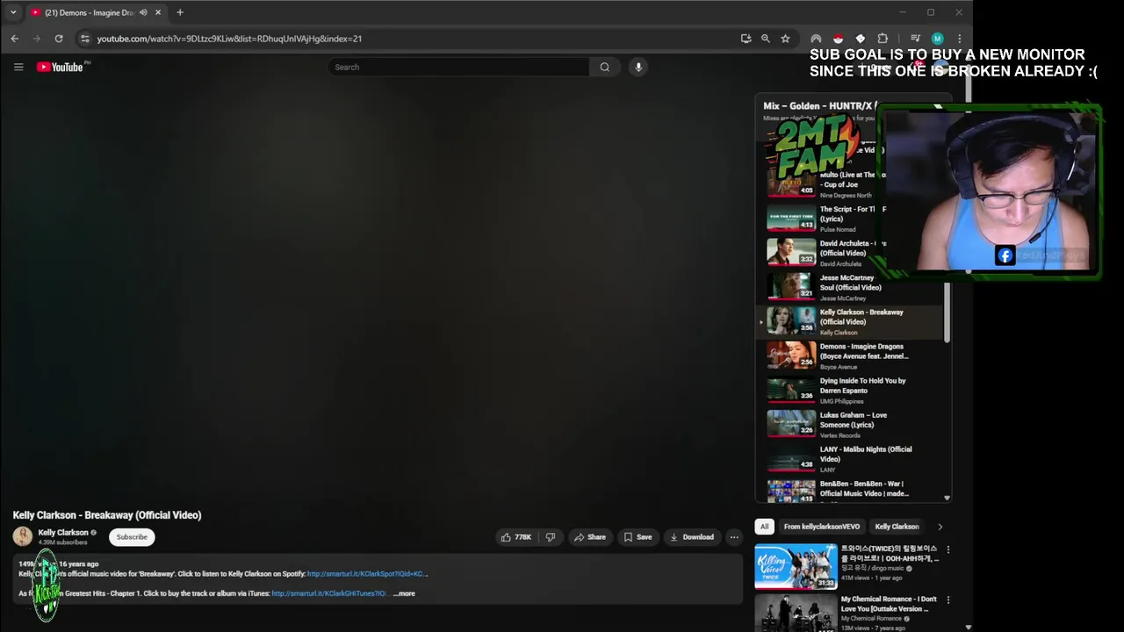Click the Subscribe button
The width and height of the screenshot is (1124, 632).
(x=132, y=537)
